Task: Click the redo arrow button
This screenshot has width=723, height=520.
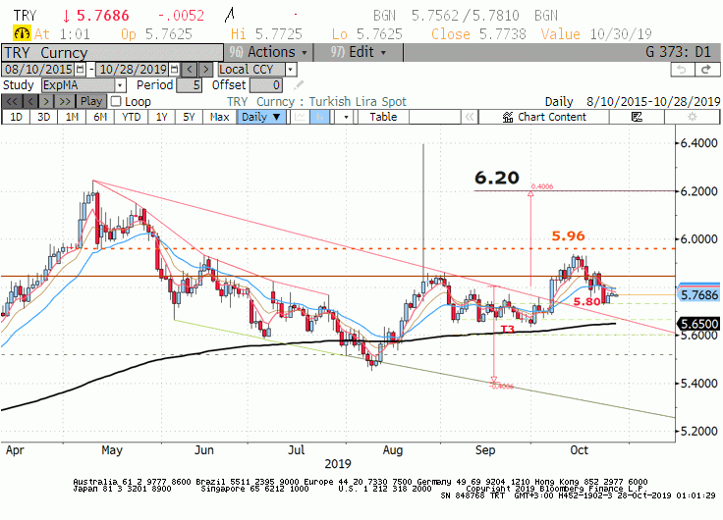Action: [707, 70]
